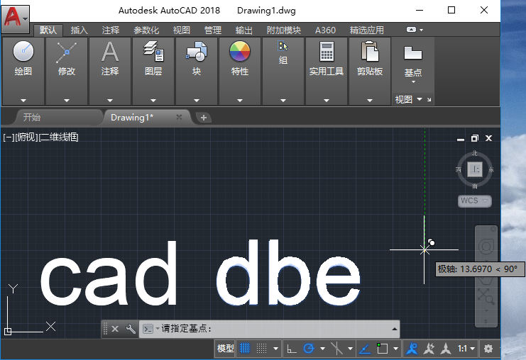Open the 实用工具 (Utilities) calculator panel
Viewport: 526px width, 360px height.
click(x=327, y=58)
